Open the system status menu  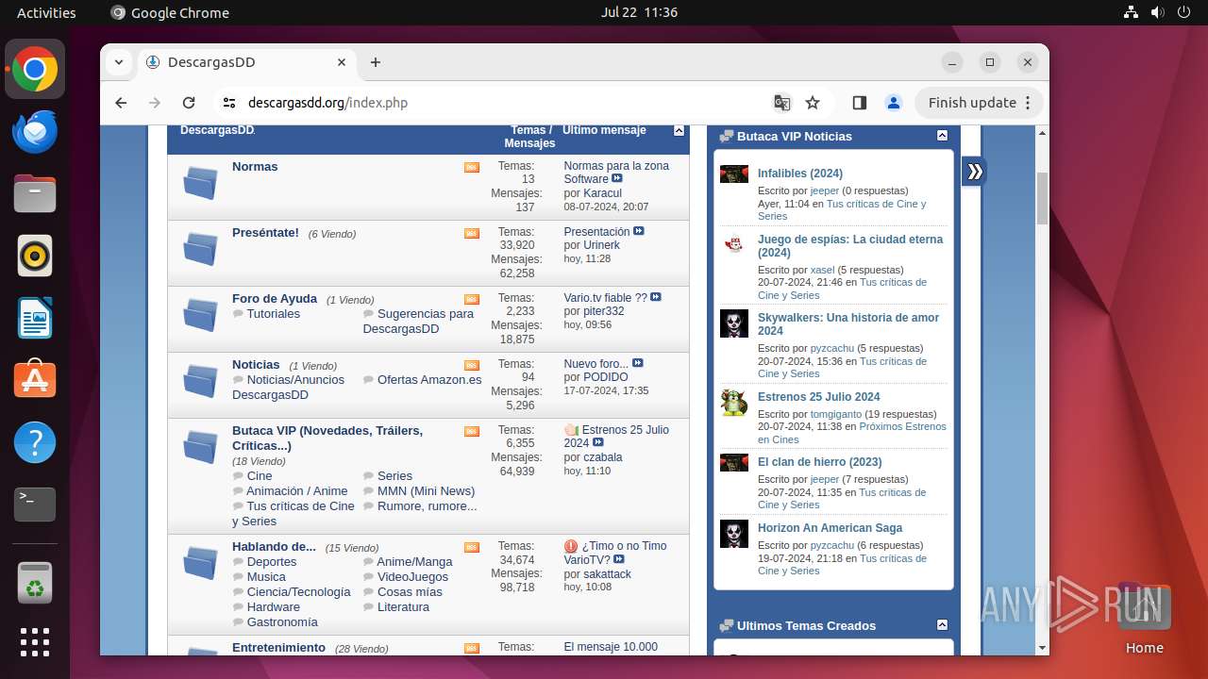(1157, 12)
